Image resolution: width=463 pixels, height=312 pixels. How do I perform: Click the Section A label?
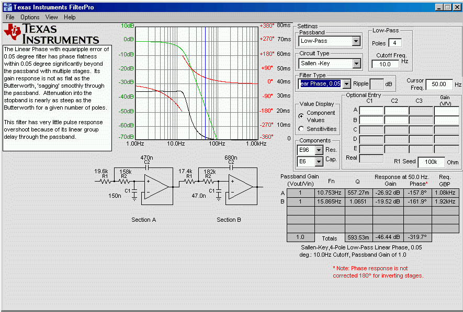143,220
